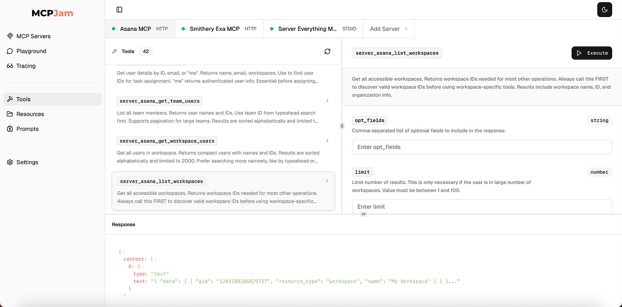Select the Asana MCP server tab

[140, 29]
